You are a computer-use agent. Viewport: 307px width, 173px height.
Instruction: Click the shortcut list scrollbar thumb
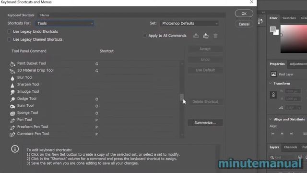[x=182, y=97]
